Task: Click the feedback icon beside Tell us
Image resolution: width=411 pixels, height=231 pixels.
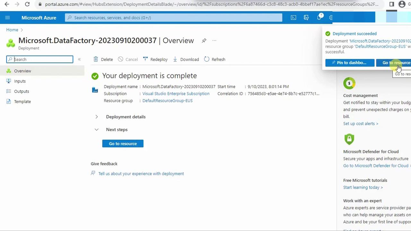Action: (x=93, y=173)
